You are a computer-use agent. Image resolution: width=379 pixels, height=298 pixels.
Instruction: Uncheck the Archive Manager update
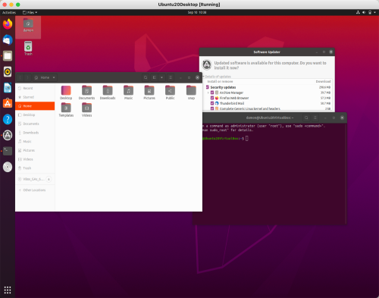(212, 93)
